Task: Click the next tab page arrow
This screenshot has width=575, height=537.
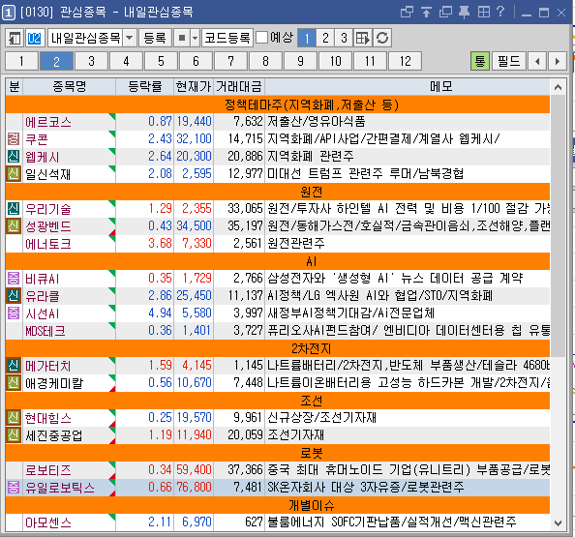Action: click(x=558, y=61)
